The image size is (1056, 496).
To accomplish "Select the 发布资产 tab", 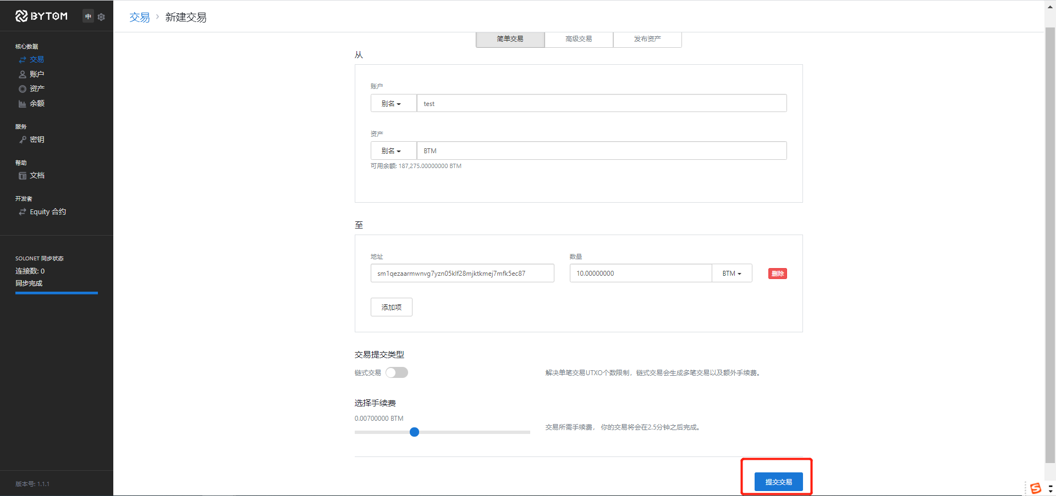I will 647,39.
